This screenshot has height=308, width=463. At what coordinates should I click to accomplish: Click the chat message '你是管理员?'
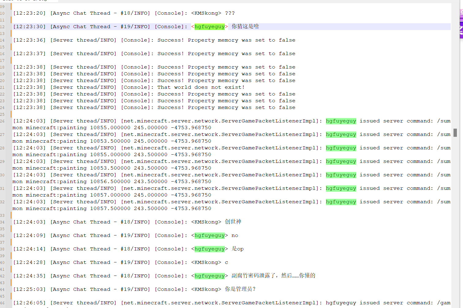coord(240,289)
